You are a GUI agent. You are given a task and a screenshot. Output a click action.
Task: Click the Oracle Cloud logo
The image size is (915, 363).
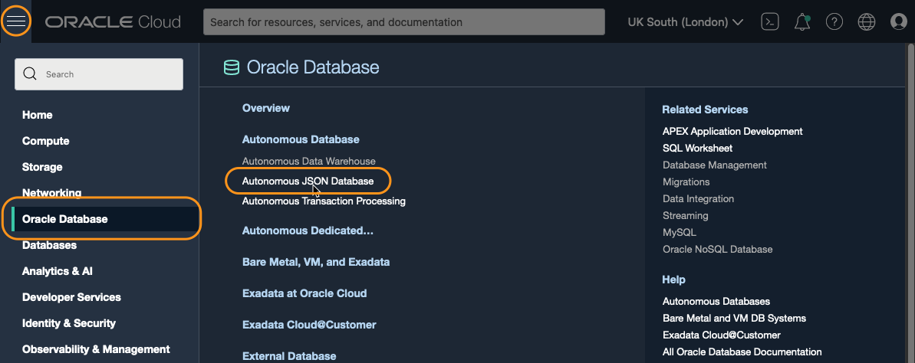coord(113,22)
